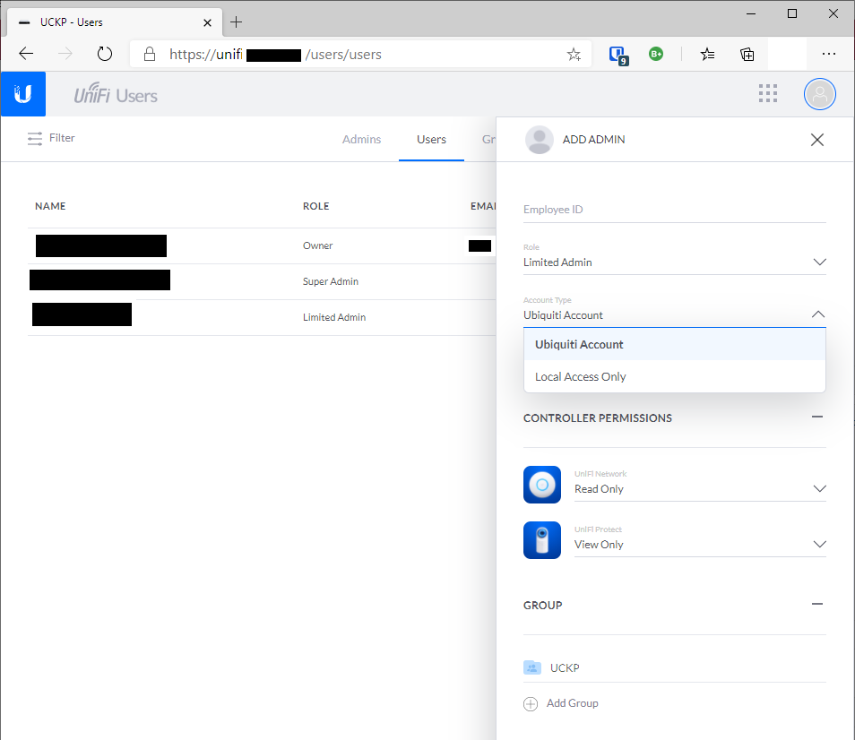This screenshot has height=740, width=855.
Task: Click the UniFi Network app icon
Action: (542, 485)
